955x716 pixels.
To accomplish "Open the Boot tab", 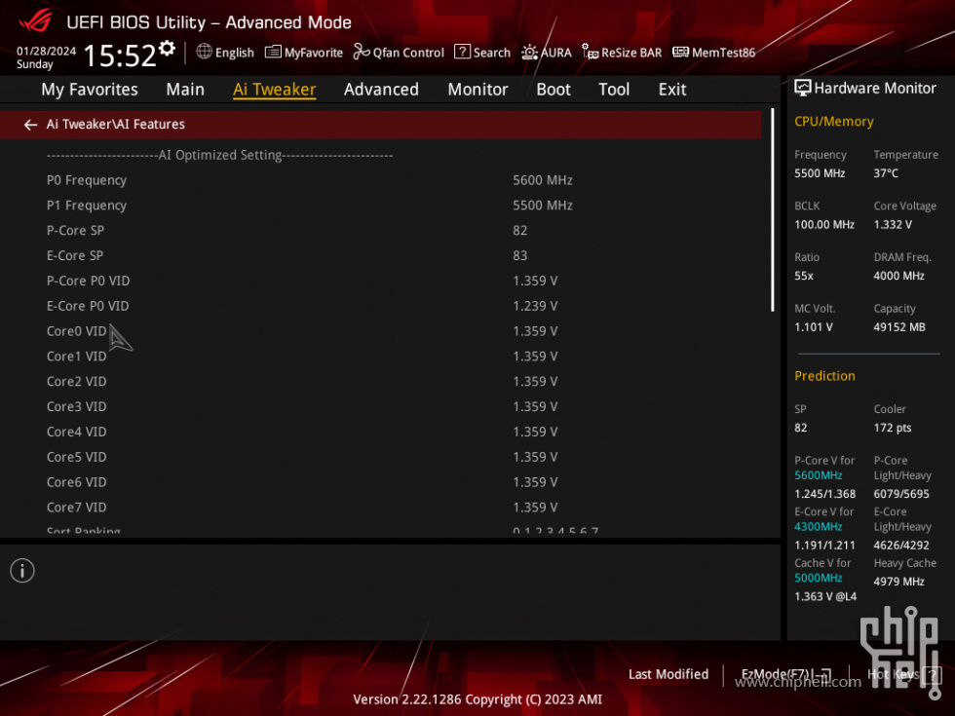I will click(554, 90).
